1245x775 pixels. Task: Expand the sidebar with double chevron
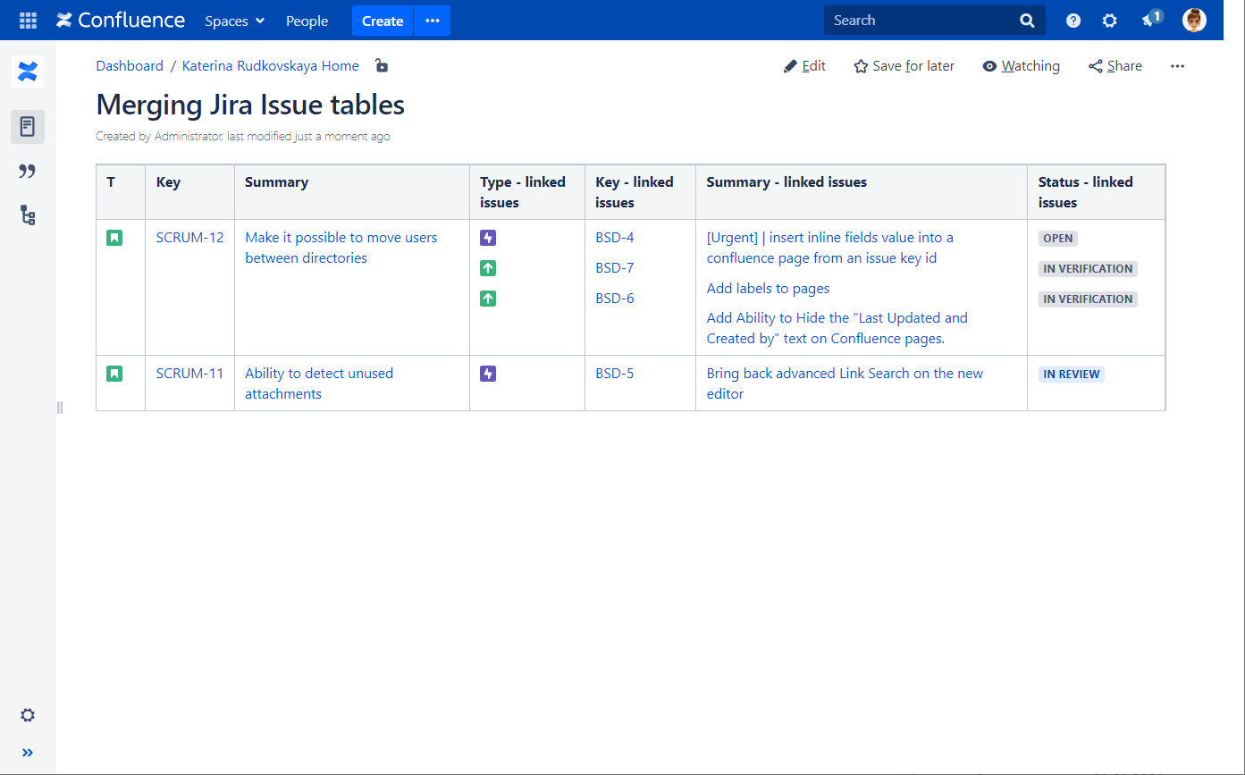(x=28, y=753)
